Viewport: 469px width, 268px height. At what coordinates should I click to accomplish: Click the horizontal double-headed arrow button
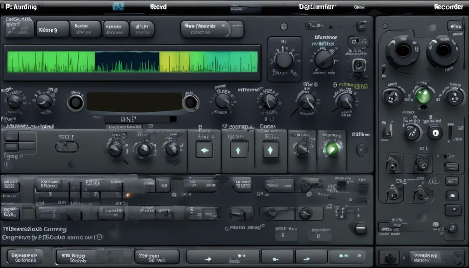pos(204,150)
